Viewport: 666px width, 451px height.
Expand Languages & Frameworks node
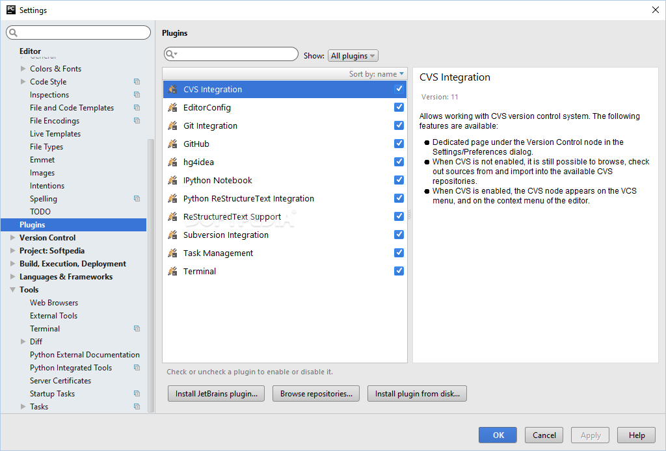[x=13, y=277]
